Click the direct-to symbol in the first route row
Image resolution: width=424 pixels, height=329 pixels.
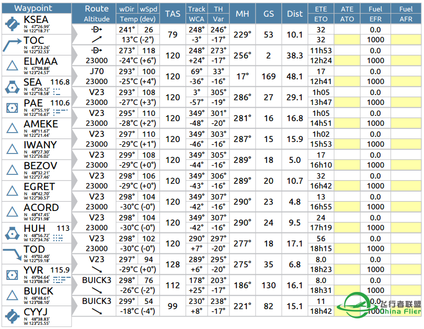[97, 30]
